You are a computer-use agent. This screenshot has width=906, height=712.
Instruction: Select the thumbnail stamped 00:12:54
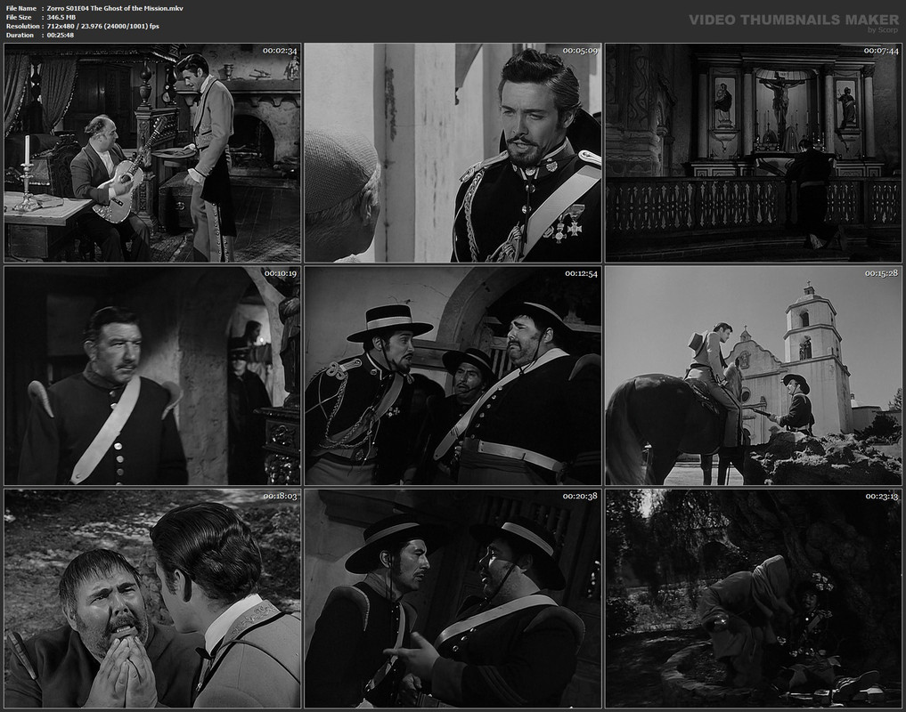pyautogui.click(x=453, y=376)
